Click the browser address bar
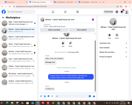 click(65, 7)
